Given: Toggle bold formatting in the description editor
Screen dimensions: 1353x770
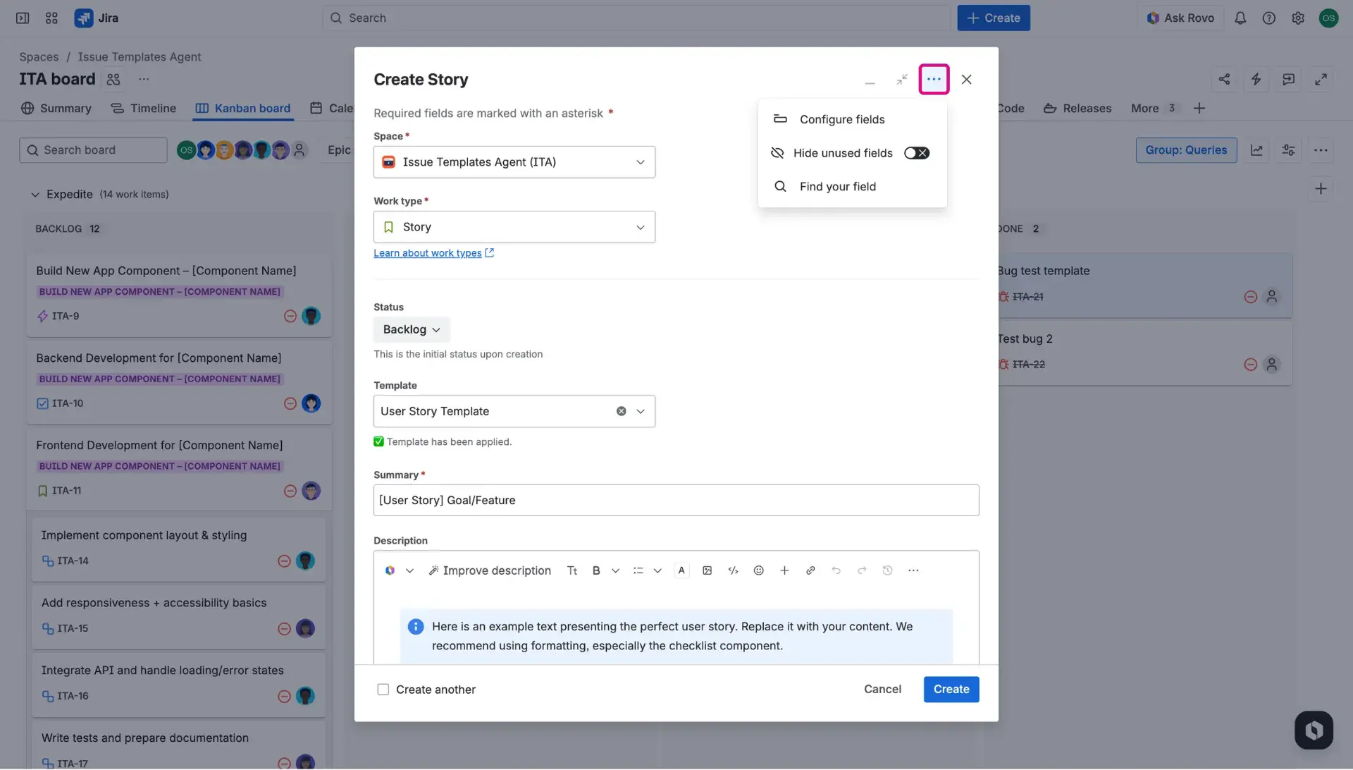Looking at the screenshot, I should [596, 570].
